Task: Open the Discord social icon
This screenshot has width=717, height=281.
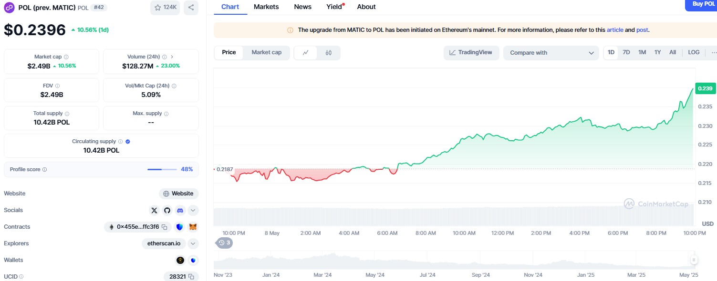Action: pos(180,210)
